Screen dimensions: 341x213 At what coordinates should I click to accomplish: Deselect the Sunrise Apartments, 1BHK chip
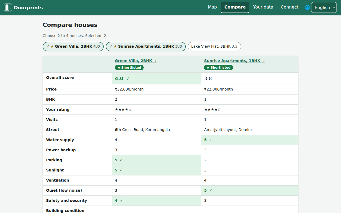[146, 46]
